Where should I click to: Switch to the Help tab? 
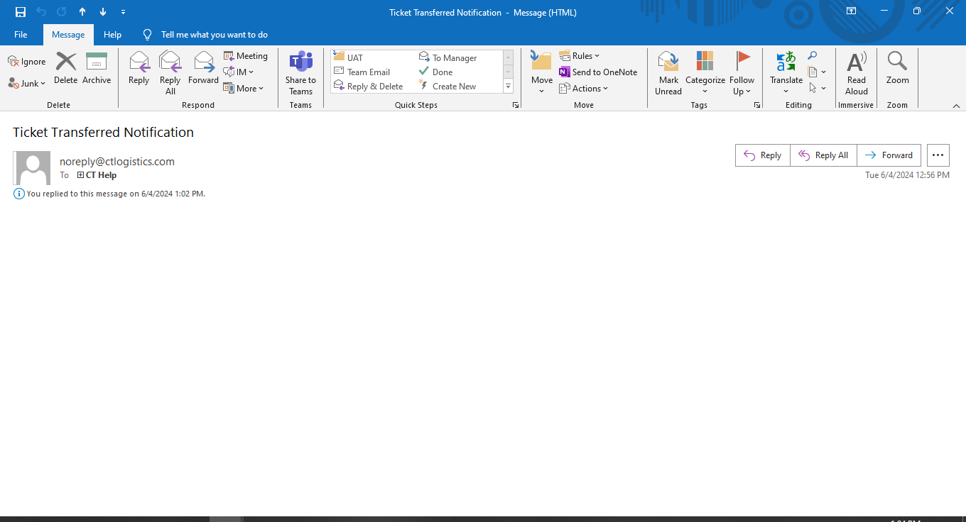click(112, 35)
